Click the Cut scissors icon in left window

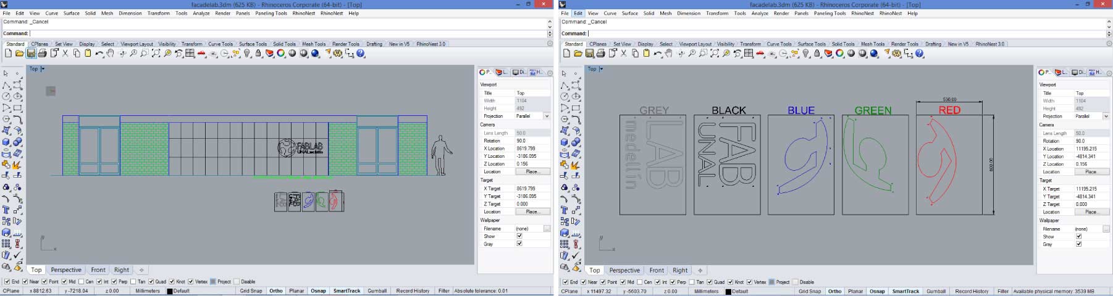click(65, 54)
